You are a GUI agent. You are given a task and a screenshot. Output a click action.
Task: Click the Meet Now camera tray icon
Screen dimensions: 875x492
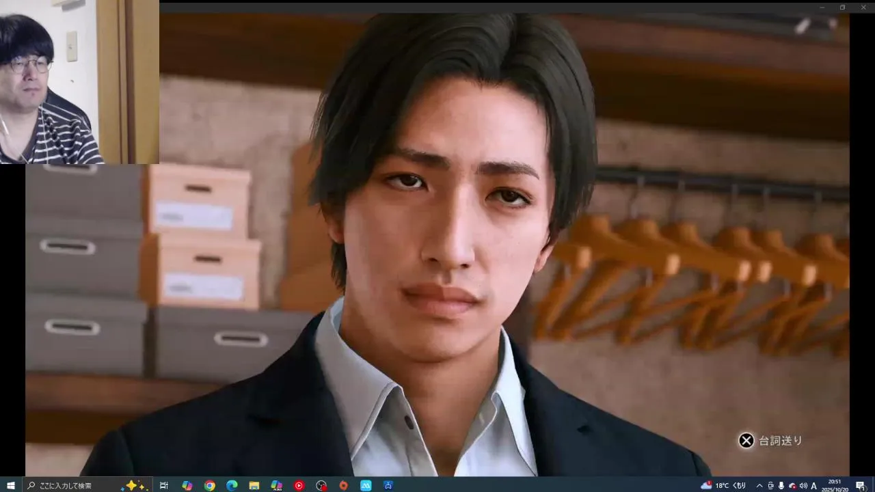tap(770, 485)
